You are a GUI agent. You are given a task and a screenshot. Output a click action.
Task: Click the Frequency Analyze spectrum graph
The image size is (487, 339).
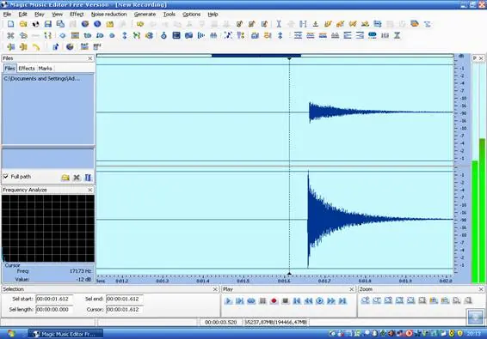[x=48, y=228]
